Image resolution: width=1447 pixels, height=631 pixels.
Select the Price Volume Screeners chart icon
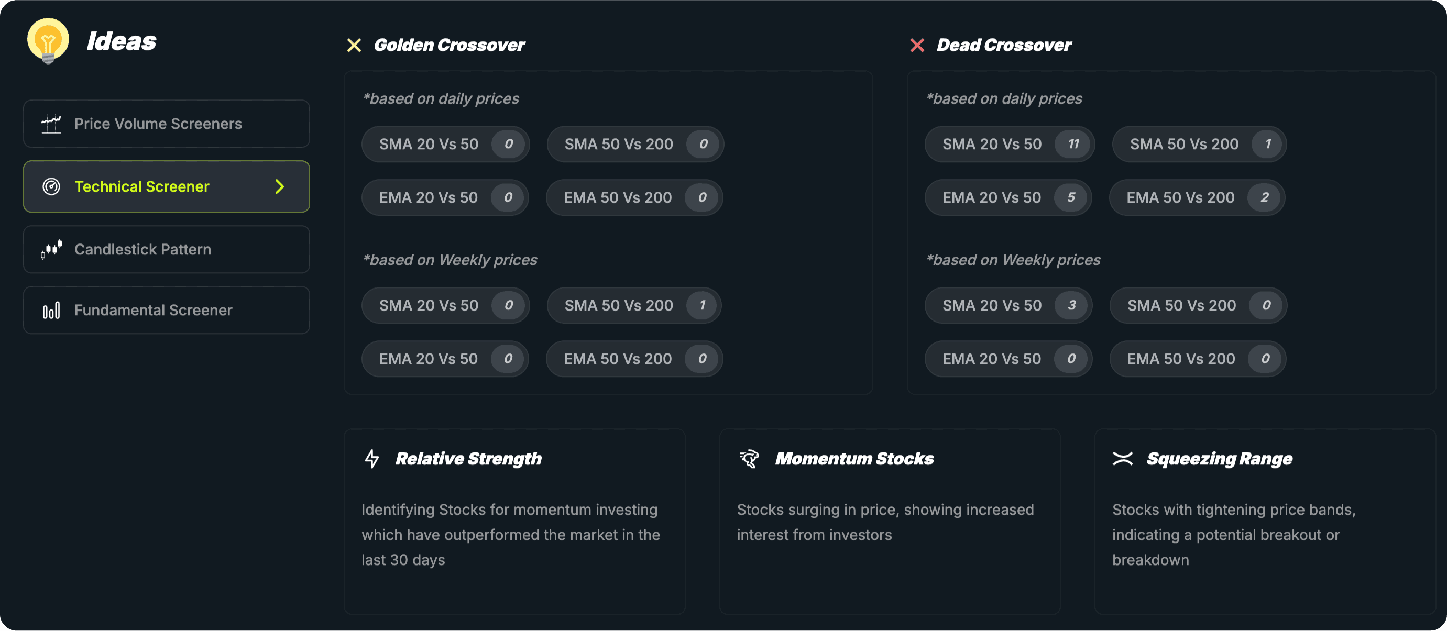point(52,123)
